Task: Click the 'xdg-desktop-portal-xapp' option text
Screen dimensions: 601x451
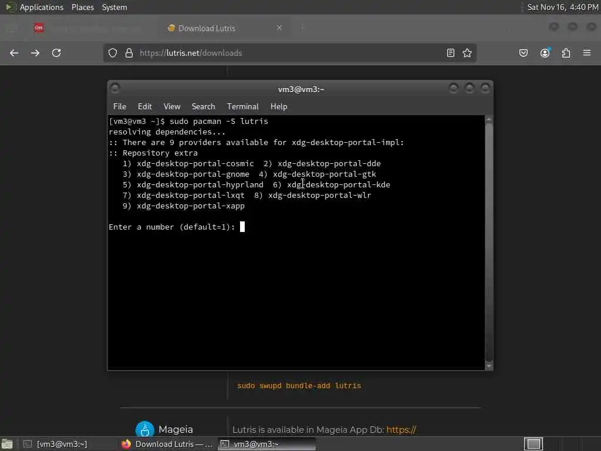Action: click(x=191, y=206)
